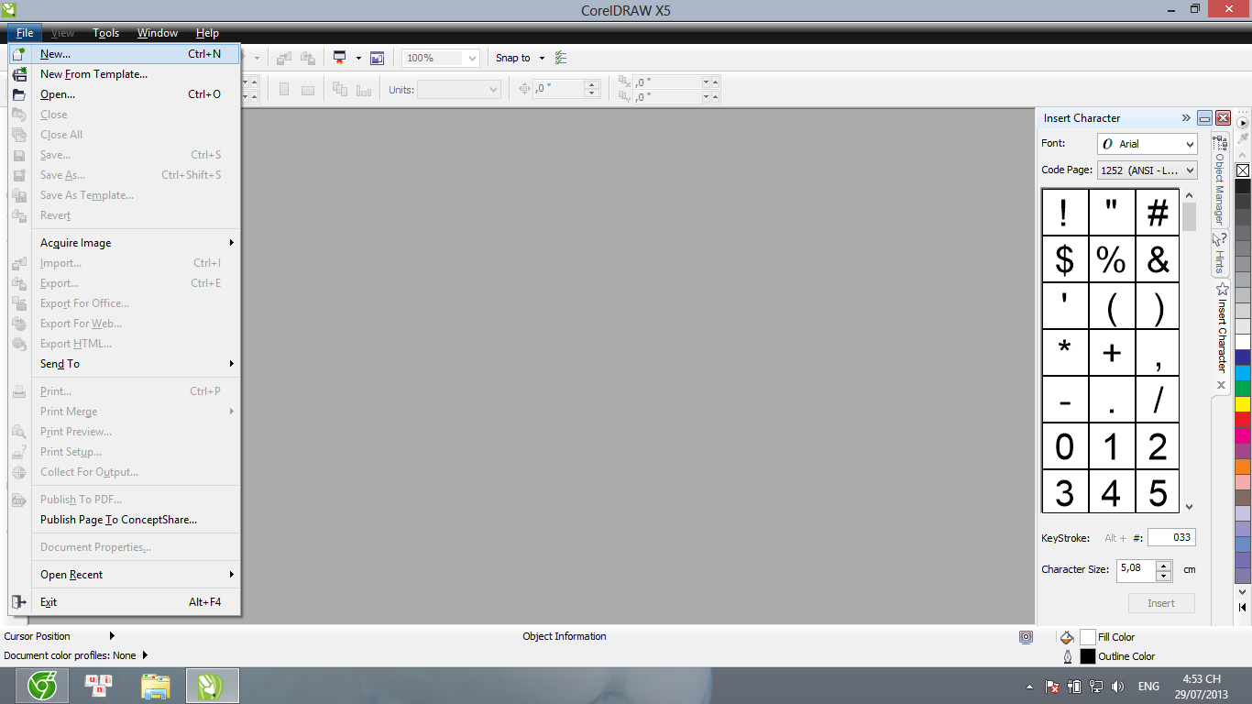Image resolution: width=1252 pixels, height=704 pixels.
Task: Click the Action Center flag tray icon
Action: (1054, 686)
